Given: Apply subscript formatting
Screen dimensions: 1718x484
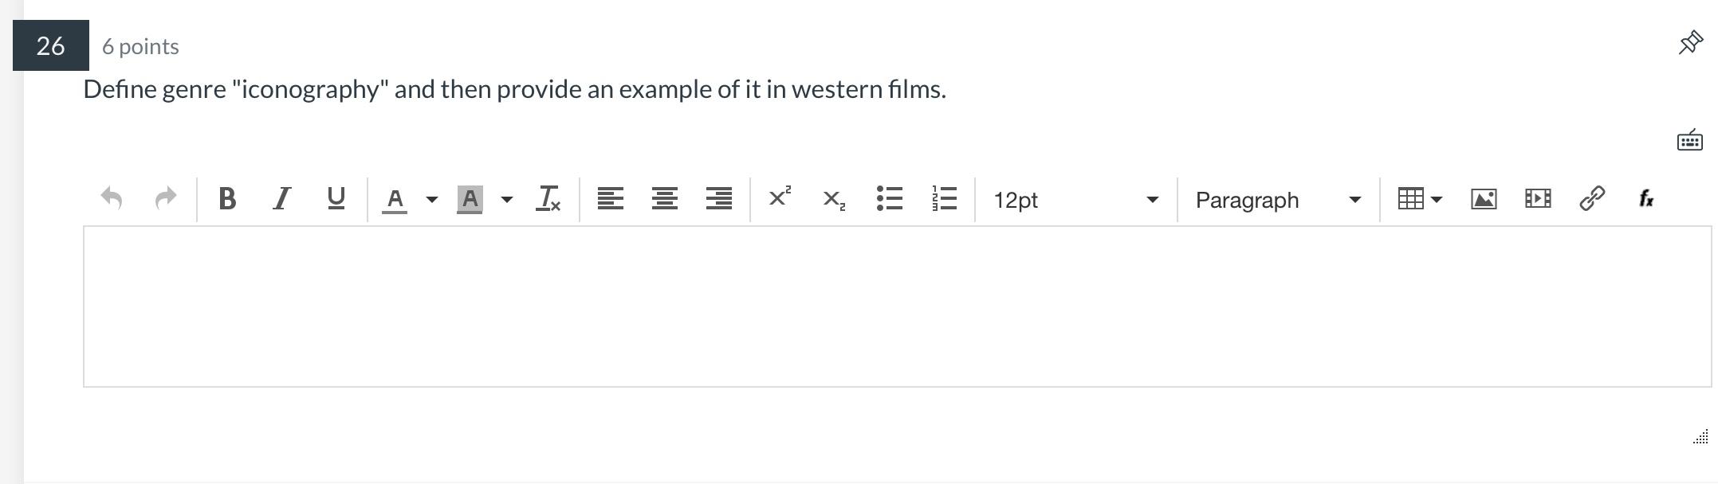Looking at the screenshot, I should tap(833, 201).
